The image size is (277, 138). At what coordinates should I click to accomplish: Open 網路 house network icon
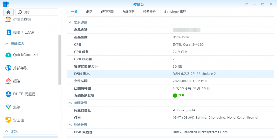[x=8, y=81]
